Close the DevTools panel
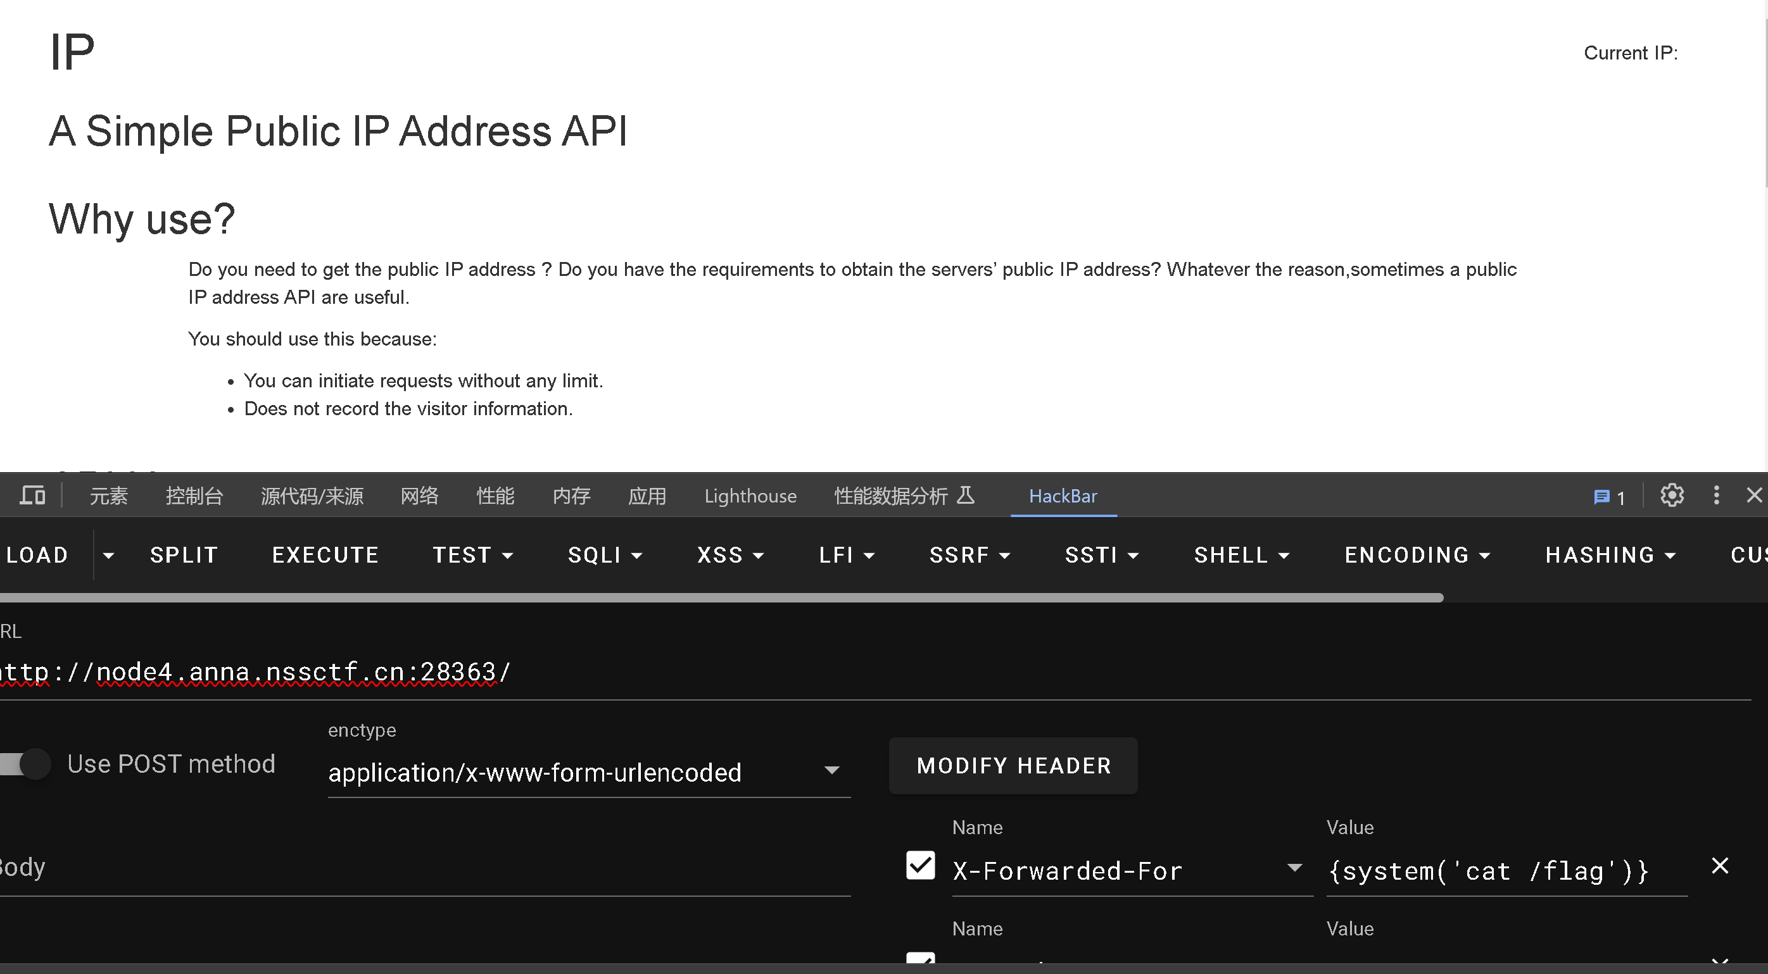The image size is (1768, 974). click(1754, 496)
